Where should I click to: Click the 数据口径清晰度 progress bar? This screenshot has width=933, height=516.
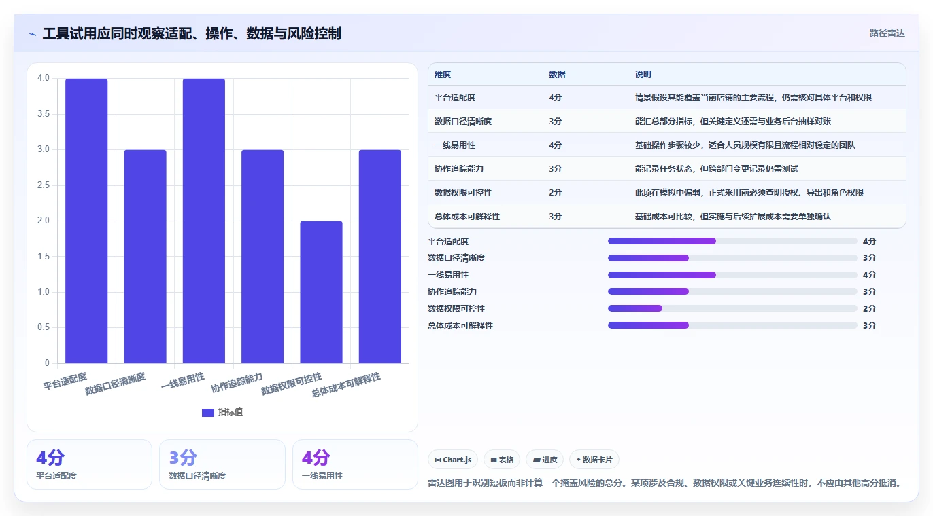[x=732, y=258]
